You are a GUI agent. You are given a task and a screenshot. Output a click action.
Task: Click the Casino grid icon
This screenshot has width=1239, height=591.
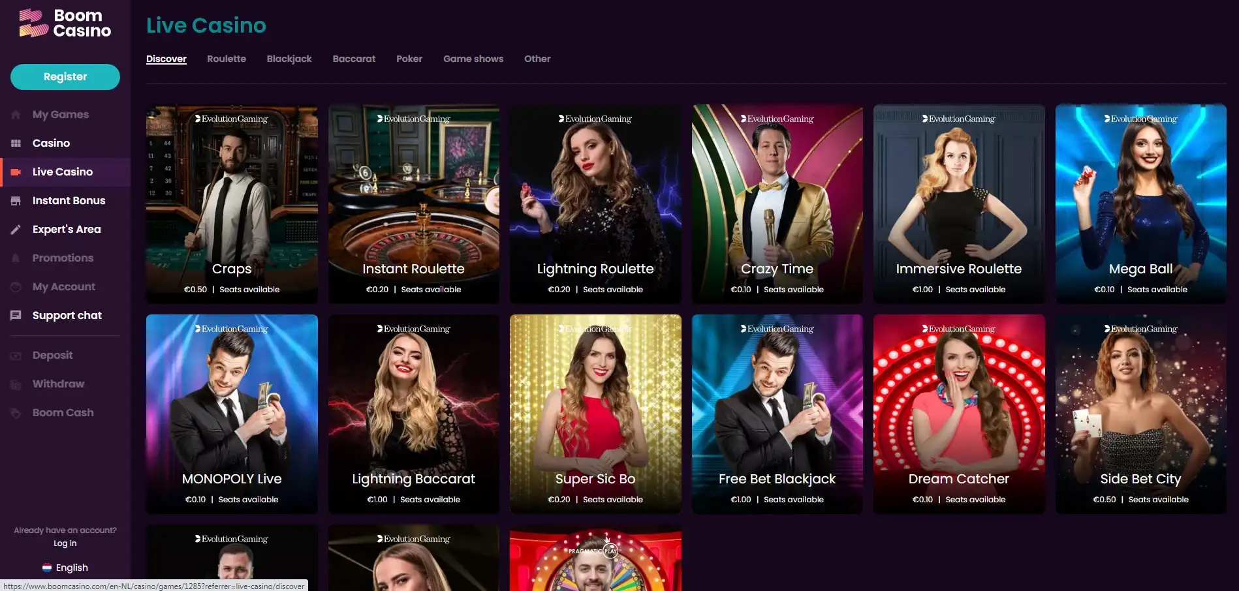click(16, 144)
